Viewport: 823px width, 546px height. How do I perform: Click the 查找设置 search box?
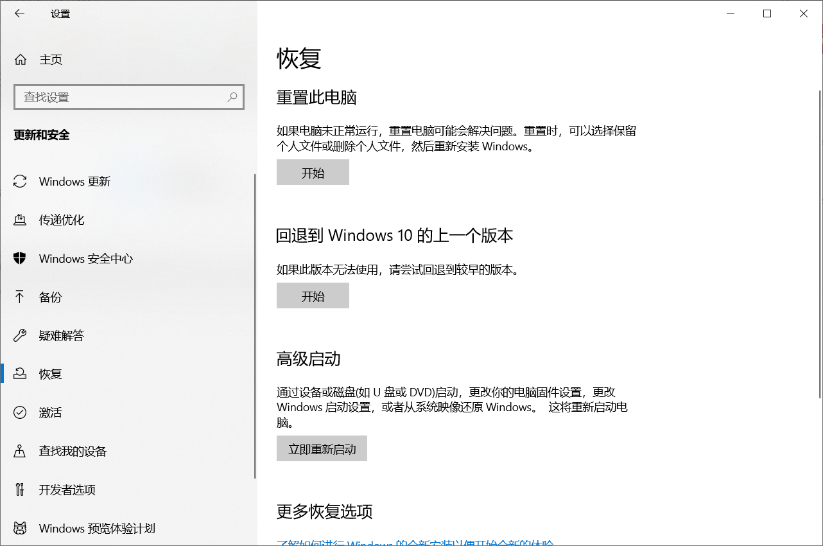point(129,97)
